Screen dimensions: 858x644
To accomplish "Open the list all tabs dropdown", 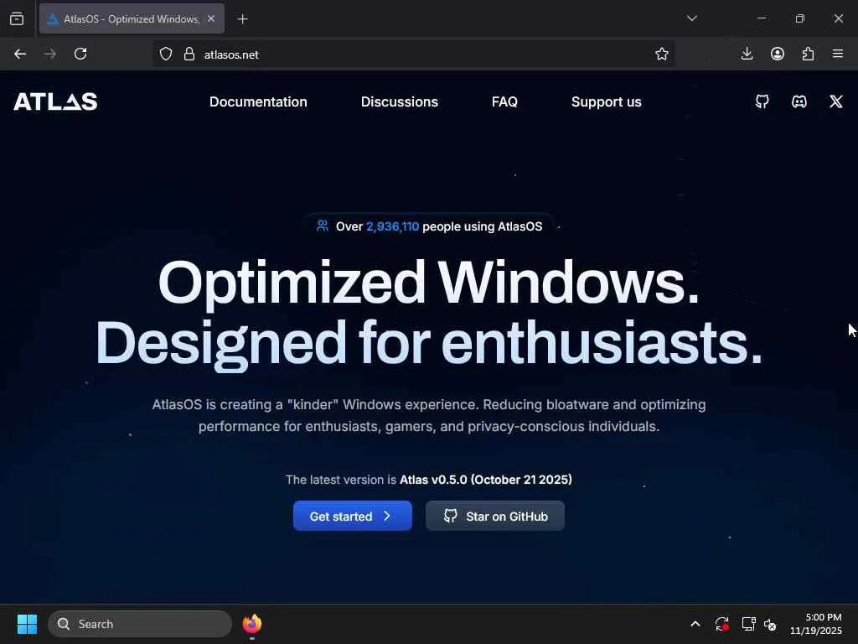I will point(691,18).
